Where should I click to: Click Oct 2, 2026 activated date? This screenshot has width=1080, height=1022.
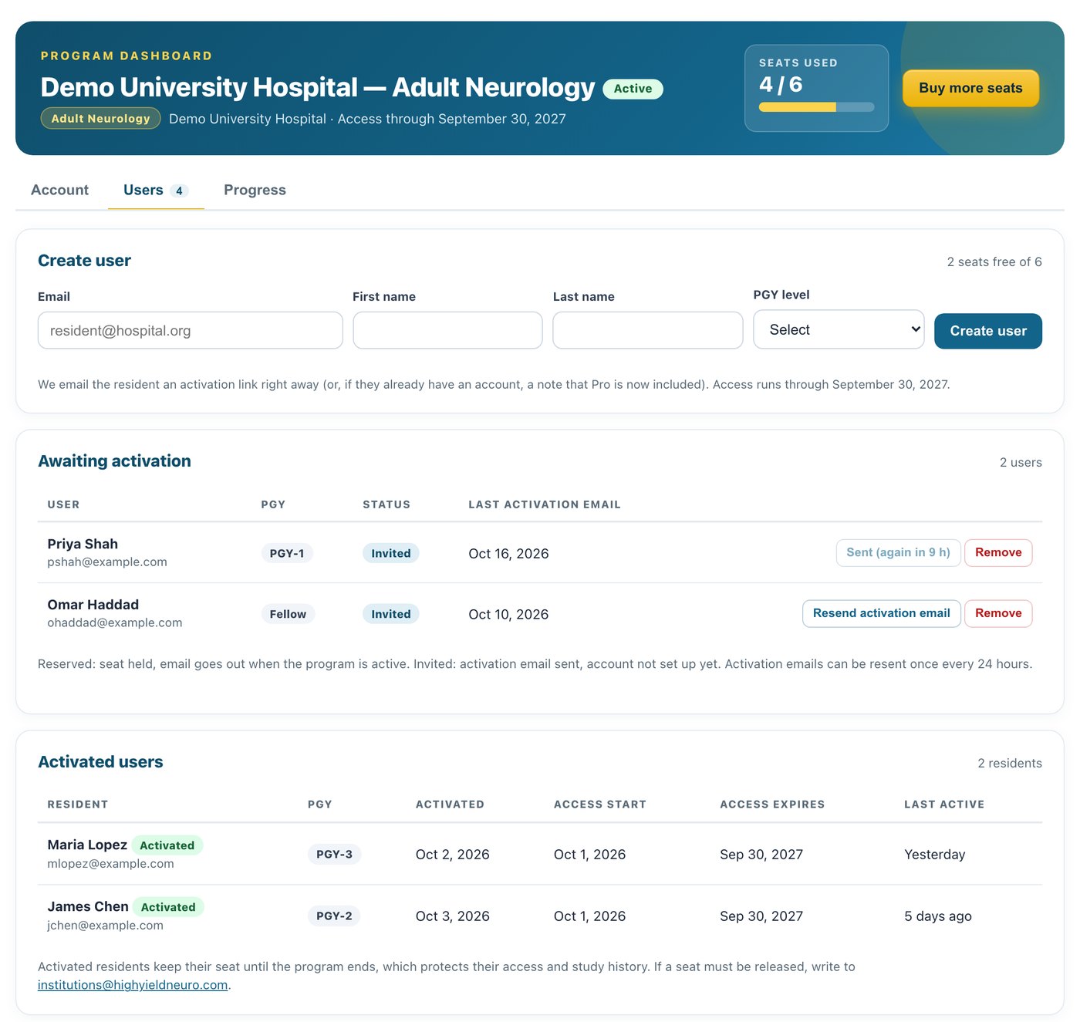tap(453, 854)
